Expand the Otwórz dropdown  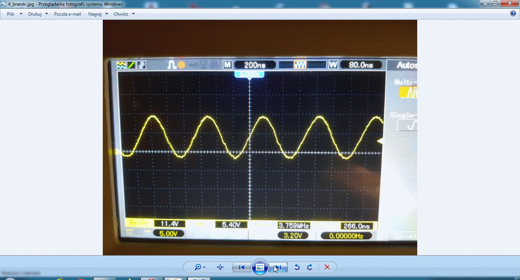[x=124, y=14]
